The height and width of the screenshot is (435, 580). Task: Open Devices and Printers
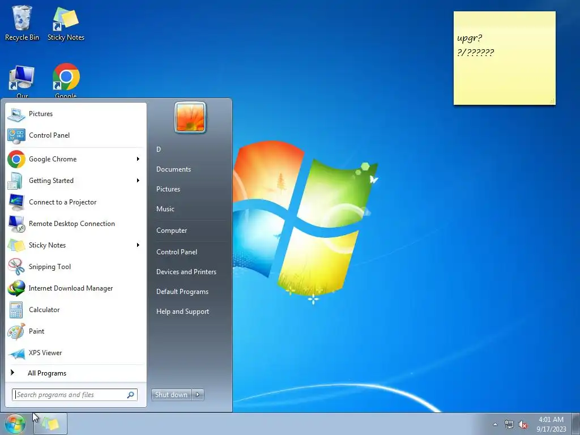coord(186,272)
